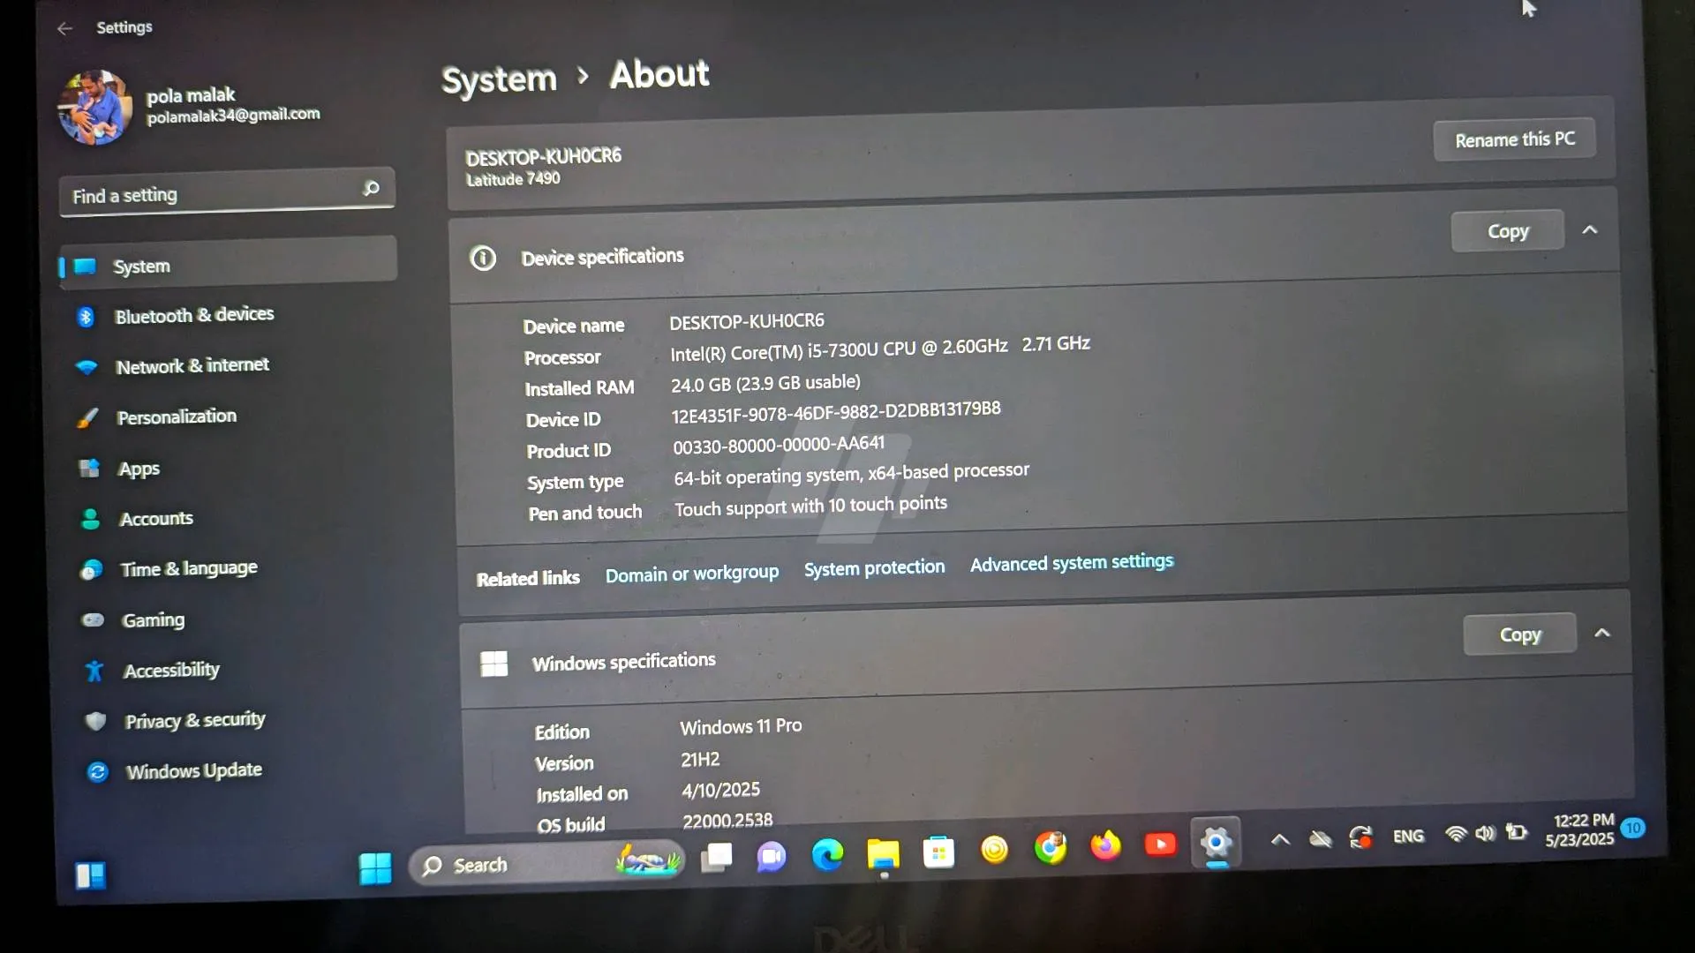
Task: Launch Firefox from the taskbar
Action: (1105, 846)
